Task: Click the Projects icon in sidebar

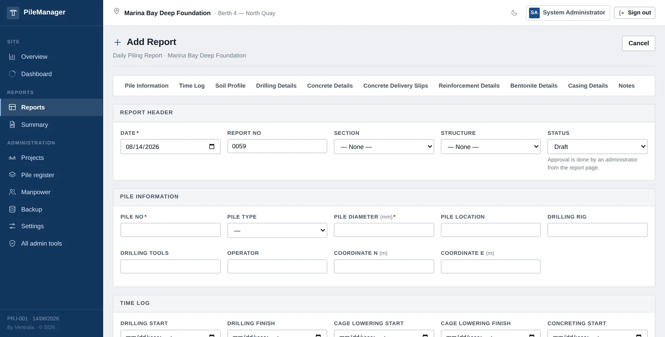Action: coord(12,158)
